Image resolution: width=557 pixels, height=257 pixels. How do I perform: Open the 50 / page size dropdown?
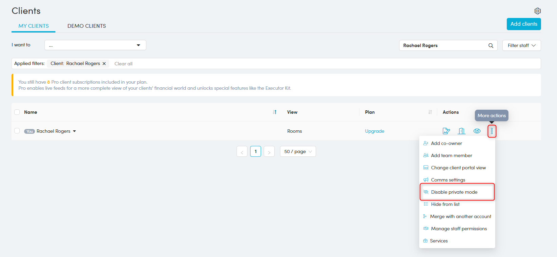tap(298, 151)
